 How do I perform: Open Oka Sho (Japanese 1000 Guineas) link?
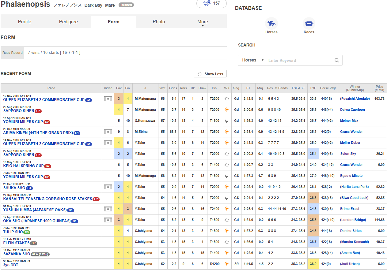(37, 221)
